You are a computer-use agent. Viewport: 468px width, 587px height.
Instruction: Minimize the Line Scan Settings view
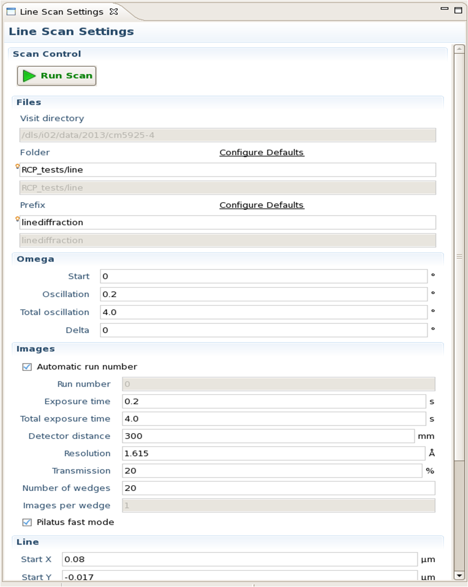coord(445,10)
